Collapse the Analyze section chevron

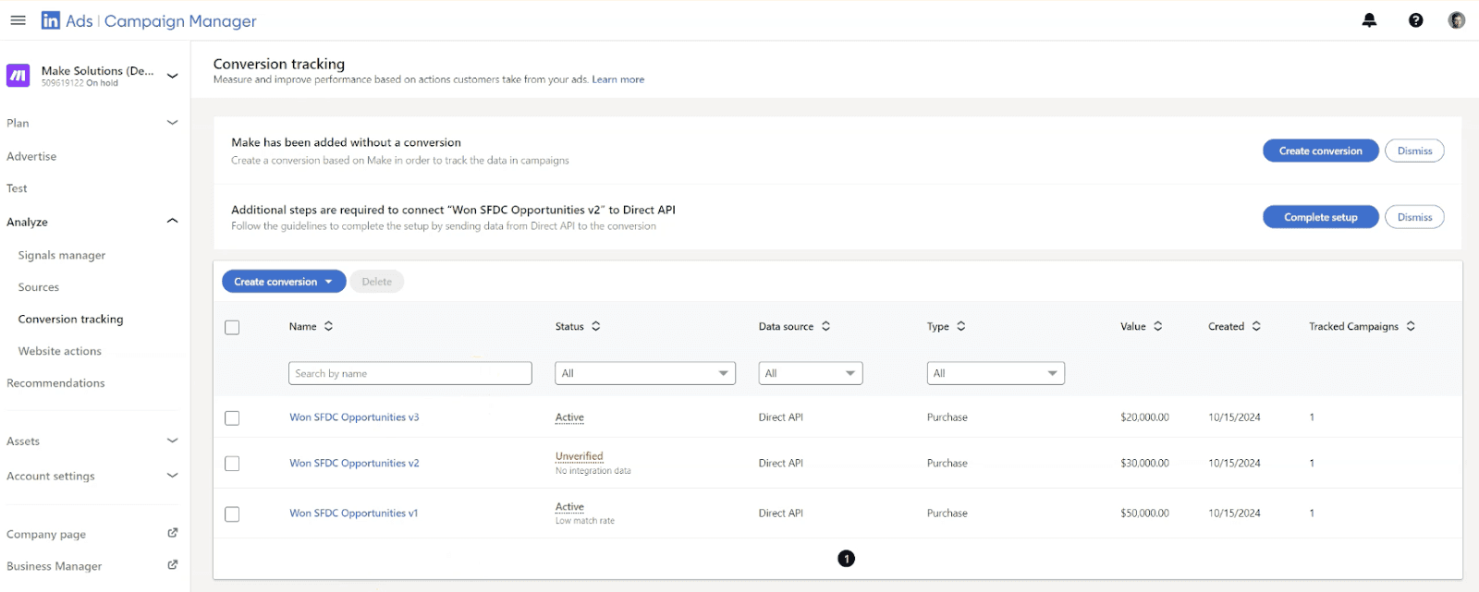click(172, 221)
